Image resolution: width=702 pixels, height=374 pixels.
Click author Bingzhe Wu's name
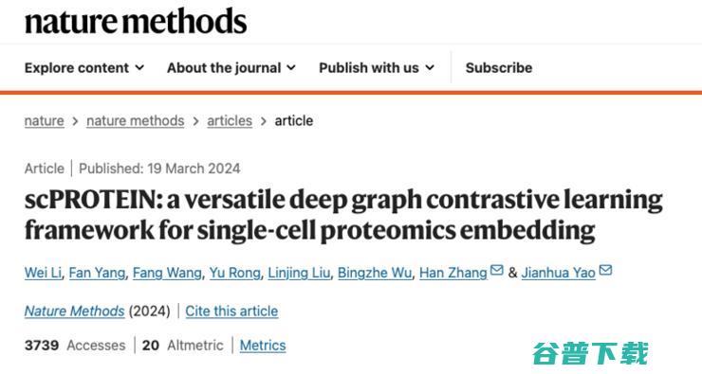pos(375,273)
